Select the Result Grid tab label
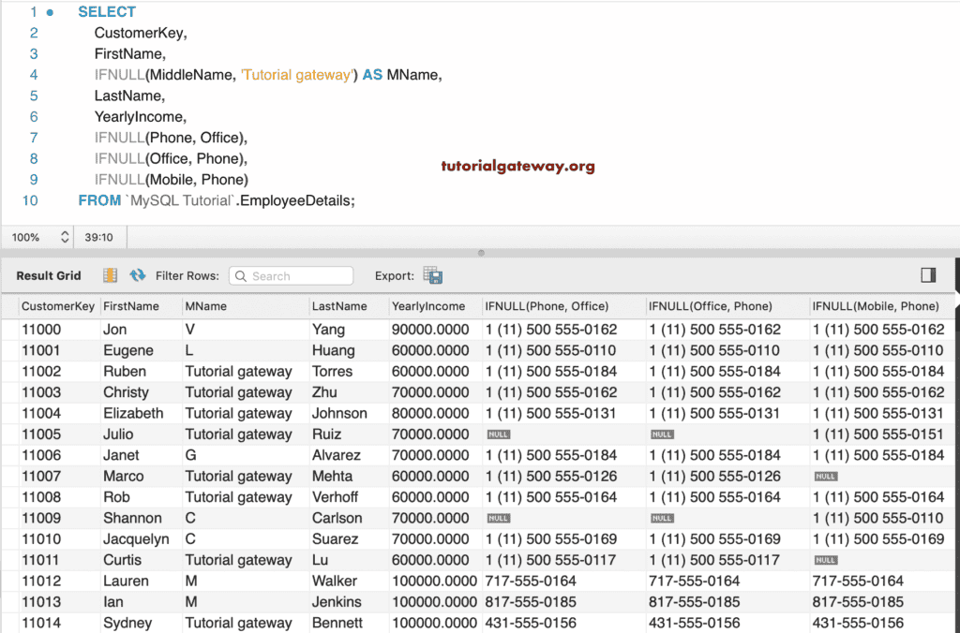This screenshot has width=960, height=633. click(49, 275)
